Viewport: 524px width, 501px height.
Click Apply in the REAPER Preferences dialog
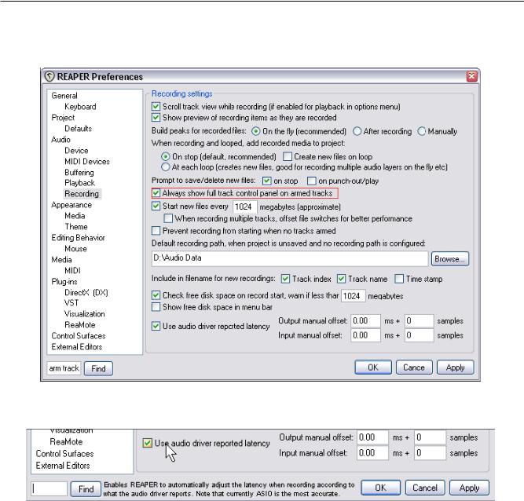(455, 368)
